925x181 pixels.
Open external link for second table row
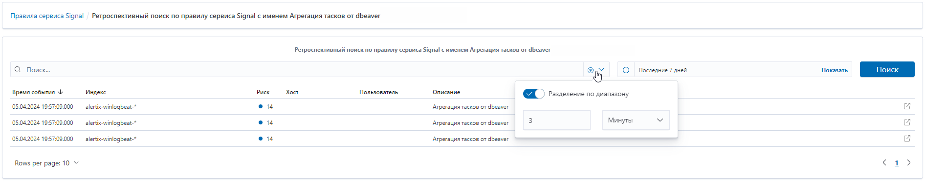click(907, 122)
